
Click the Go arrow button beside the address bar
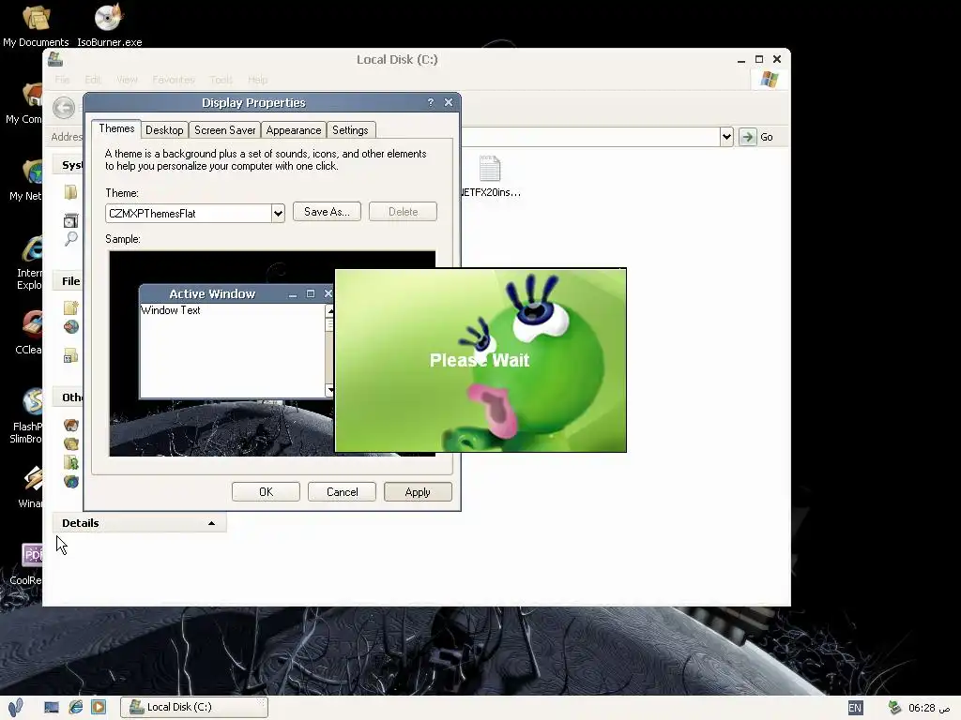point(747,137)
